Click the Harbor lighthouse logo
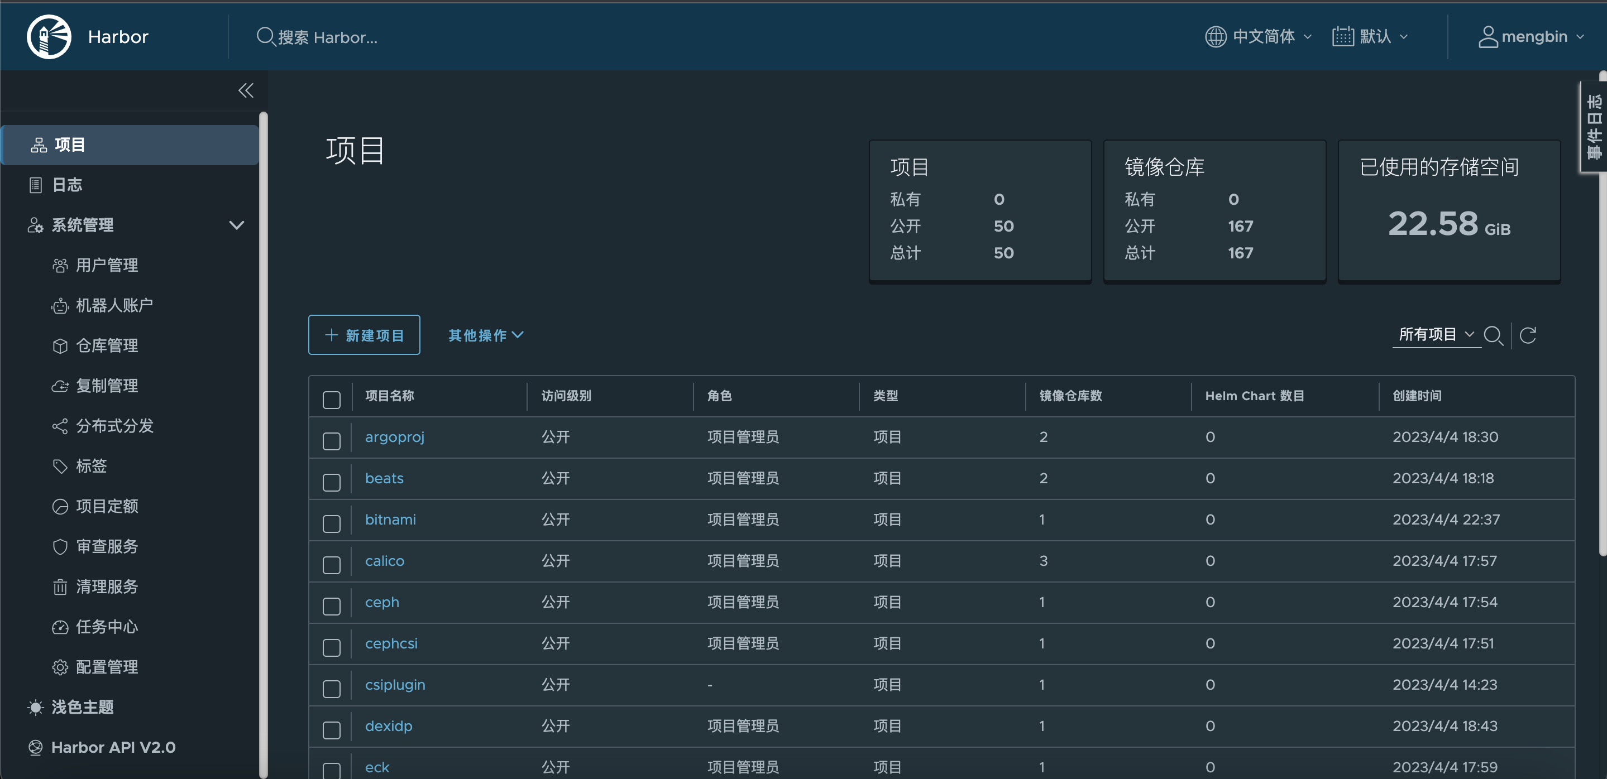This screenshot has width=1607, height=779. pyautogui.click(x=49, y=37)
